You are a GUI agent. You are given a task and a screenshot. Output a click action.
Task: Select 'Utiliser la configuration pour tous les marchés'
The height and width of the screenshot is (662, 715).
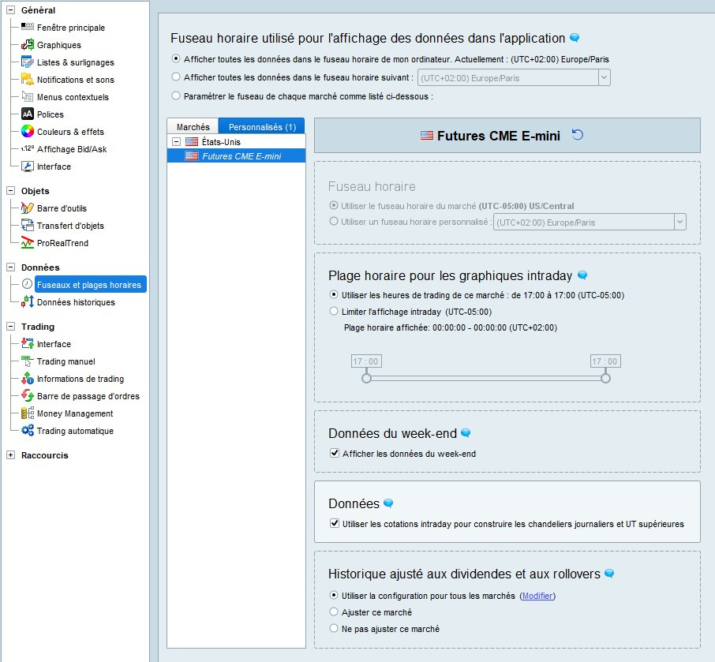point(334,595)
